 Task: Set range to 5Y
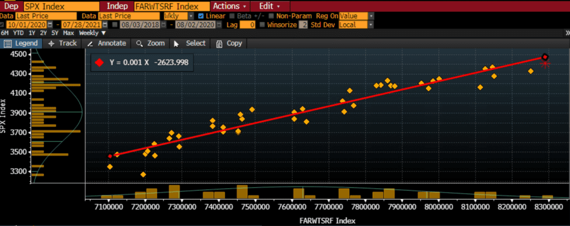55,33
